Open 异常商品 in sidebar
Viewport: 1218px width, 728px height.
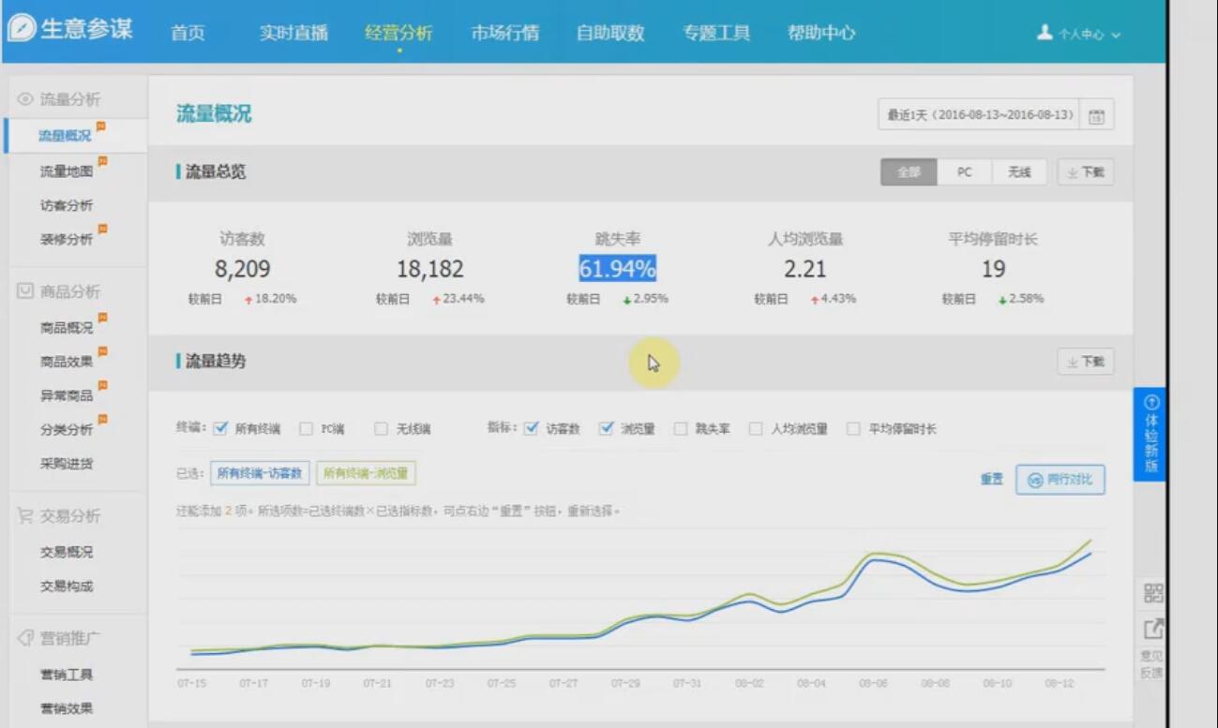click(x=66, y=395)
